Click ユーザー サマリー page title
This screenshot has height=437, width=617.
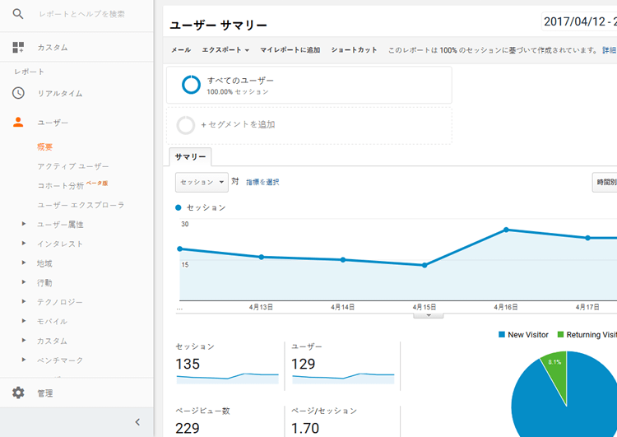click(218, 26)
